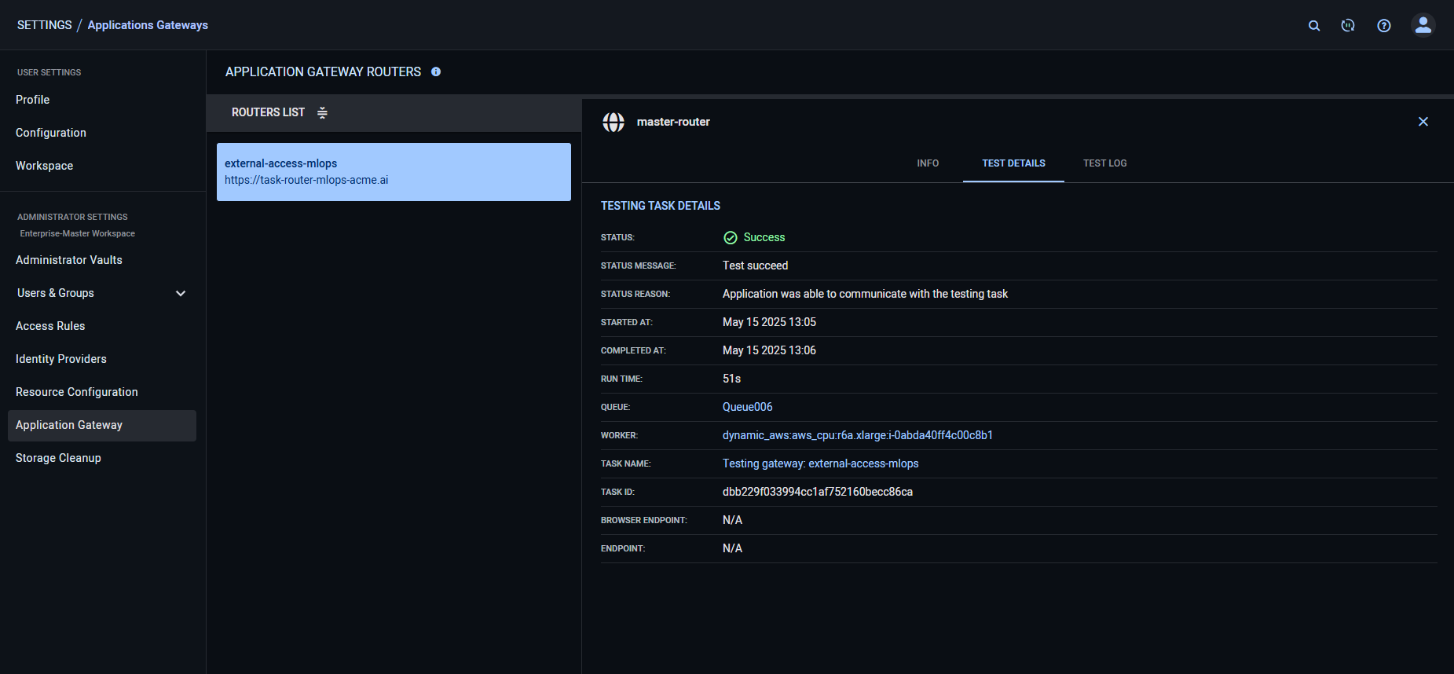Switch to the Test Log tab

(1104, 163)
